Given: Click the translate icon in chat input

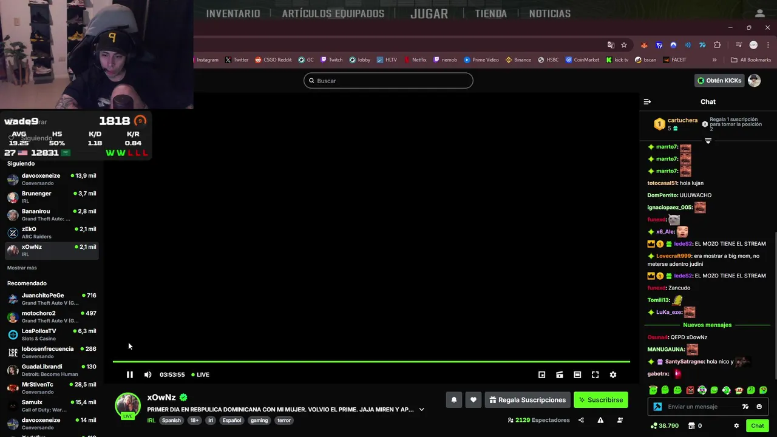Looking at the screenshot, I should coord(745,407).
